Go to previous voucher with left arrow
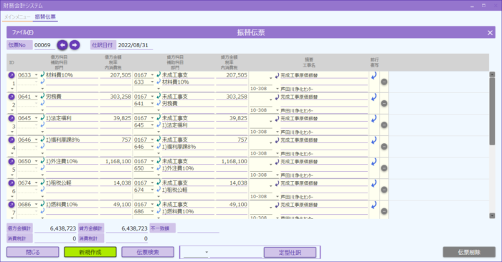The image size is (502, 262). point(62,45)
